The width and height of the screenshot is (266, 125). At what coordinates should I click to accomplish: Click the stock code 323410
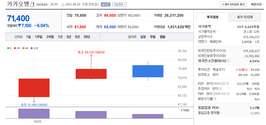pyautogui.click(x=41, y=5)
